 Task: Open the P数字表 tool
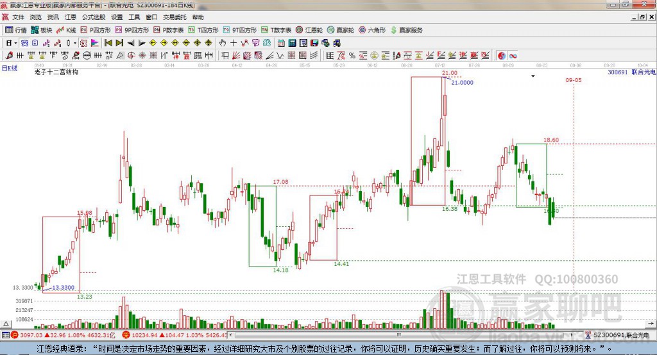[169, 30]
